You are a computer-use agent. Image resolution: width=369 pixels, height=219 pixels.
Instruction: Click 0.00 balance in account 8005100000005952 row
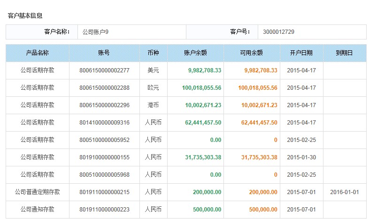click(216, 140)
